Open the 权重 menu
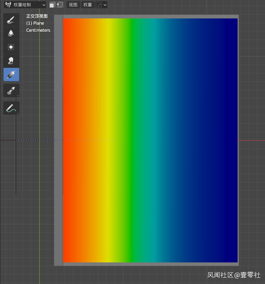The width and height of the screenshot is (265, 284). pyautogui.click(x=88, y=5)
